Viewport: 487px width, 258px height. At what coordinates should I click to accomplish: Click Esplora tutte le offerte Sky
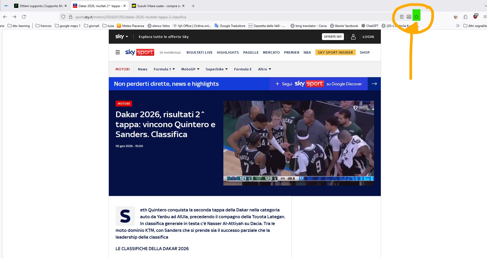[164, 37]
